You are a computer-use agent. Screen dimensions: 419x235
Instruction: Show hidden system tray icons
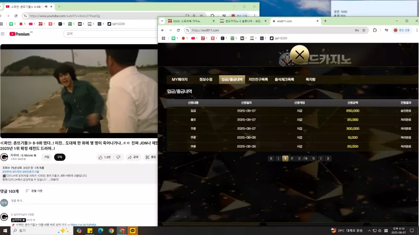point(369,231)
